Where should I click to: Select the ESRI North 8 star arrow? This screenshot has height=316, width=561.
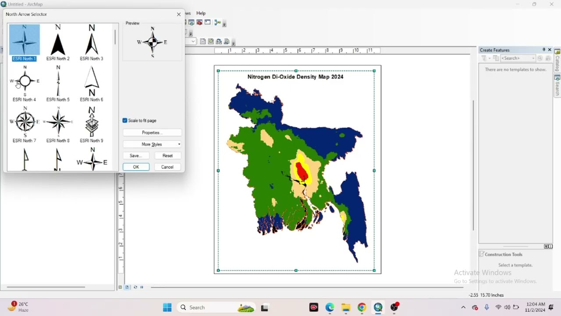58,125
